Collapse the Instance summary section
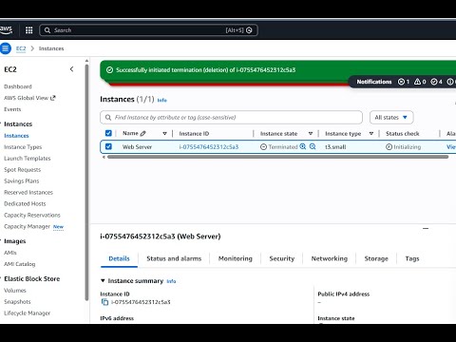 pyautogui.click(x=103, y=281)
